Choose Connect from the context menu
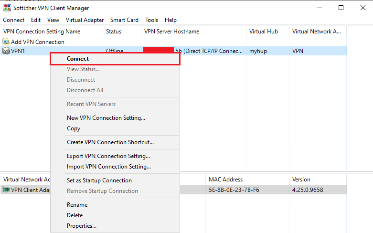 pyautogui.click(x=115, y=59)
